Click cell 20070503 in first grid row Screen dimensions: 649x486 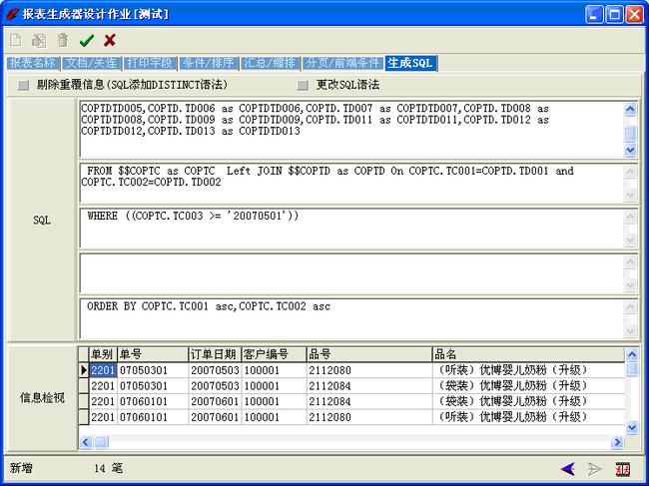click(x=215, y=370)
